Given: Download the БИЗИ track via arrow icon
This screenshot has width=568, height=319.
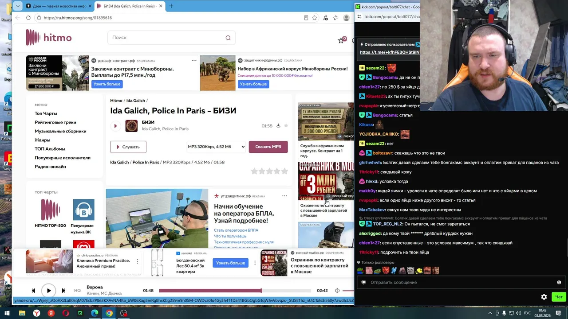Looking at the screenshot, I should tap(278, 125).
